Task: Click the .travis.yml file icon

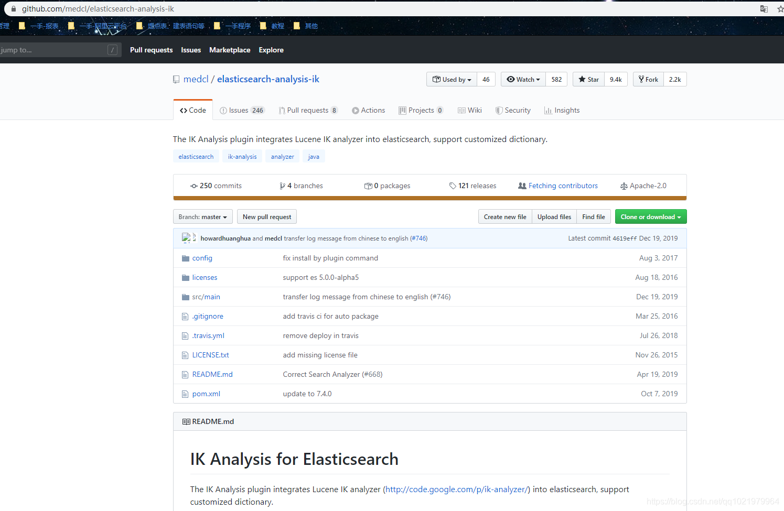Action: (x=185, y=336)
